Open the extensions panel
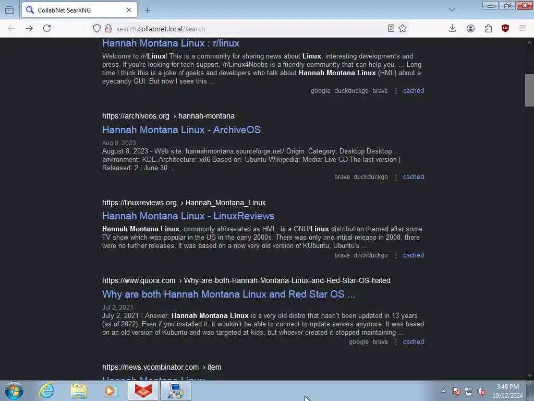Viewport: 534px width, 401px height. pyautogui.click(x=488, y=29)
